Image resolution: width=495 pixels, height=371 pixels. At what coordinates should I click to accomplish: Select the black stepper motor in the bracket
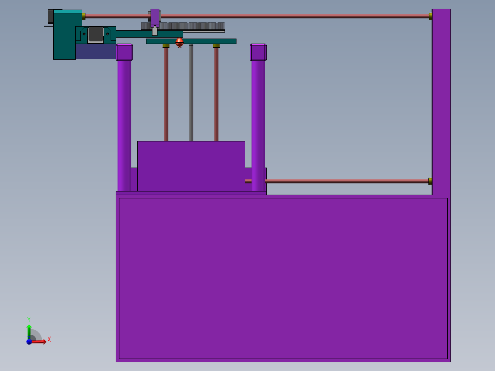pyautogui.click(x=96, y=34)
